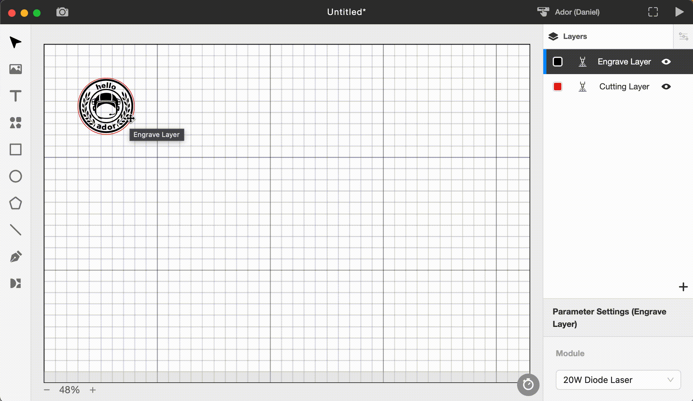Click the Untitled* document title
Screen dimensions: 693x401
[346, 12]
